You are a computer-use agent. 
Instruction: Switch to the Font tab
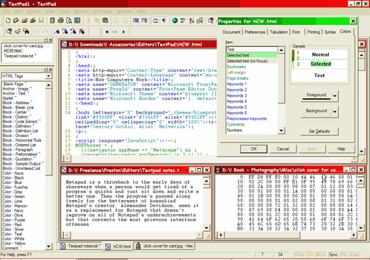[x=296, y=32]
